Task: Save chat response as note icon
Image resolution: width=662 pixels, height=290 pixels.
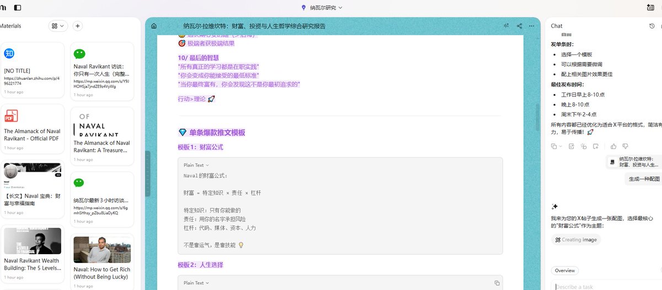Action: click(x=572, y=146)
